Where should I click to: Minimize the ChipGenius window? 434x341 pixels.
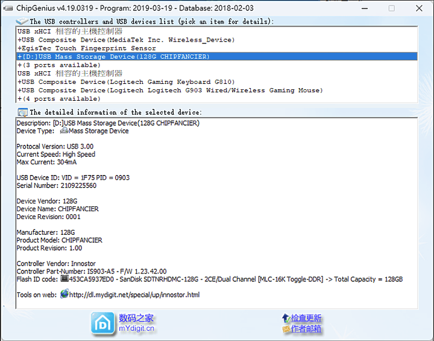365,8
